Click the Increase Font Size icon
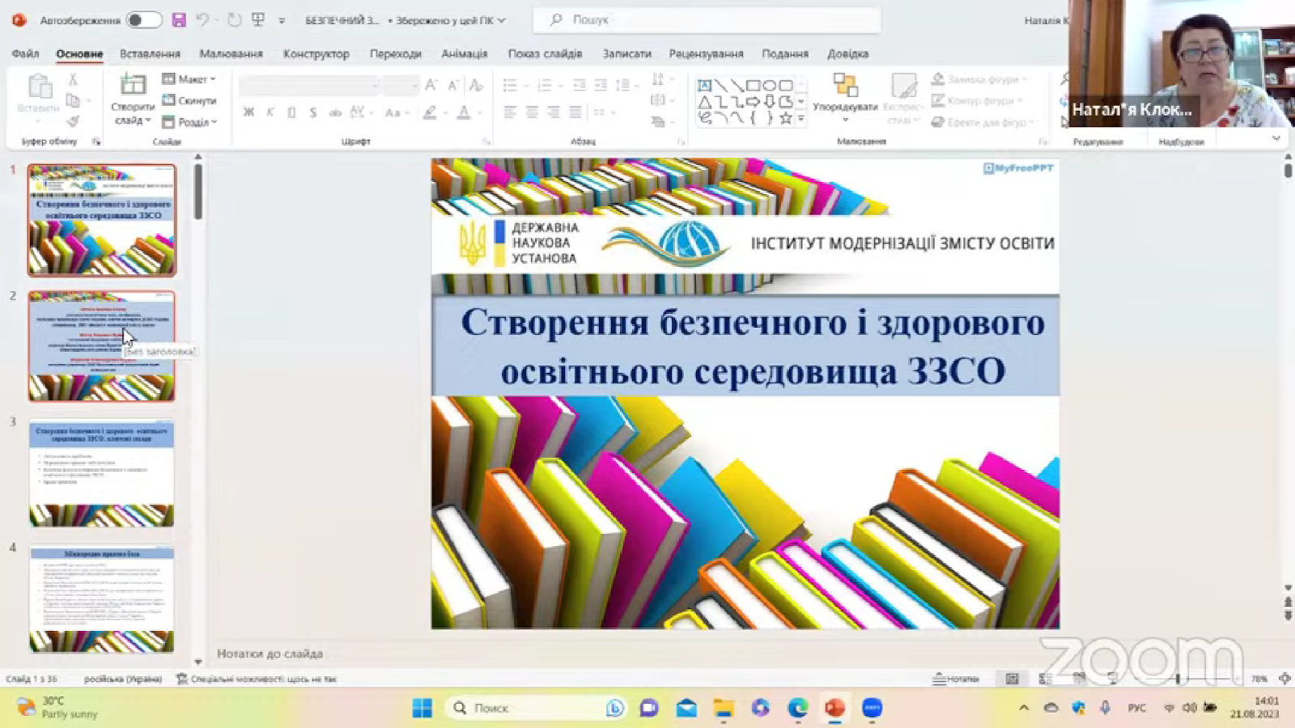The image size is (1295, 728). (431, 85)
